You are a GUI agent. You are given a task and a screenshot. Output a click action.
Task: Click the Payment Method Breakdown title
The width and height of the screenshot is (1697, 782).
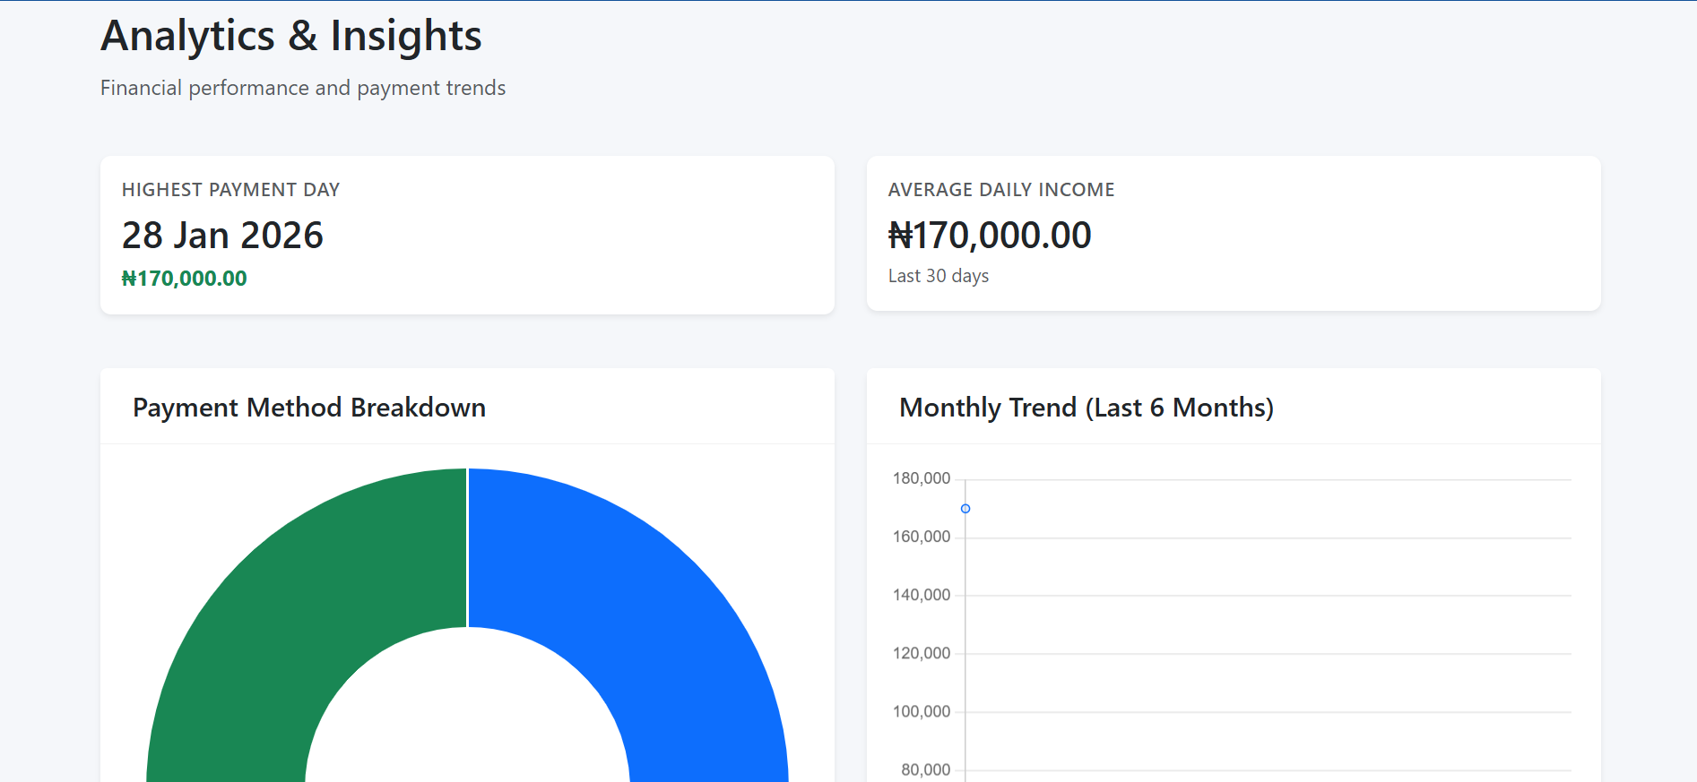[x=309, y=408]
